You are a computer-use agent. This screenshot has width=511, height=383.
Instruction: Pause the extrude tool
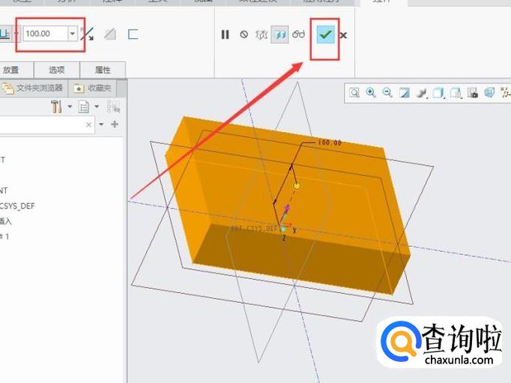(226, 34)
